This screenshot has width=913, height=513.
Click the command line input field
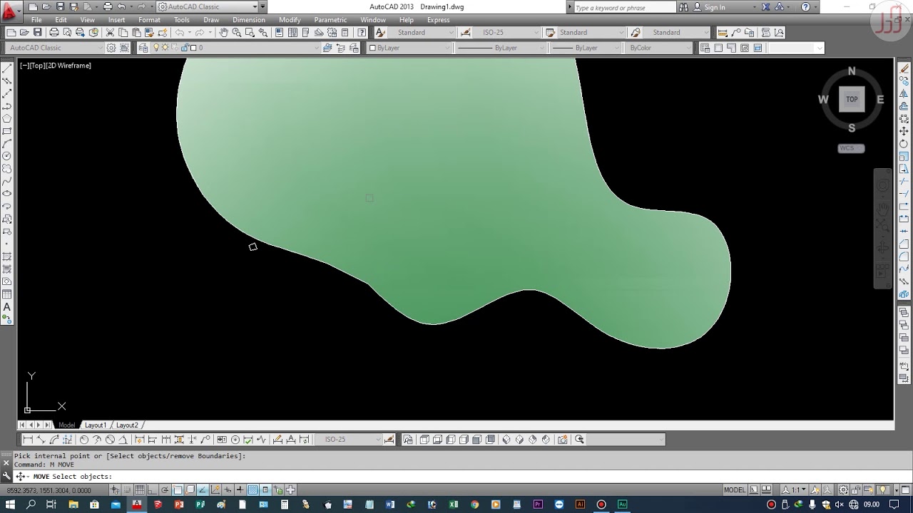[456, 477]
